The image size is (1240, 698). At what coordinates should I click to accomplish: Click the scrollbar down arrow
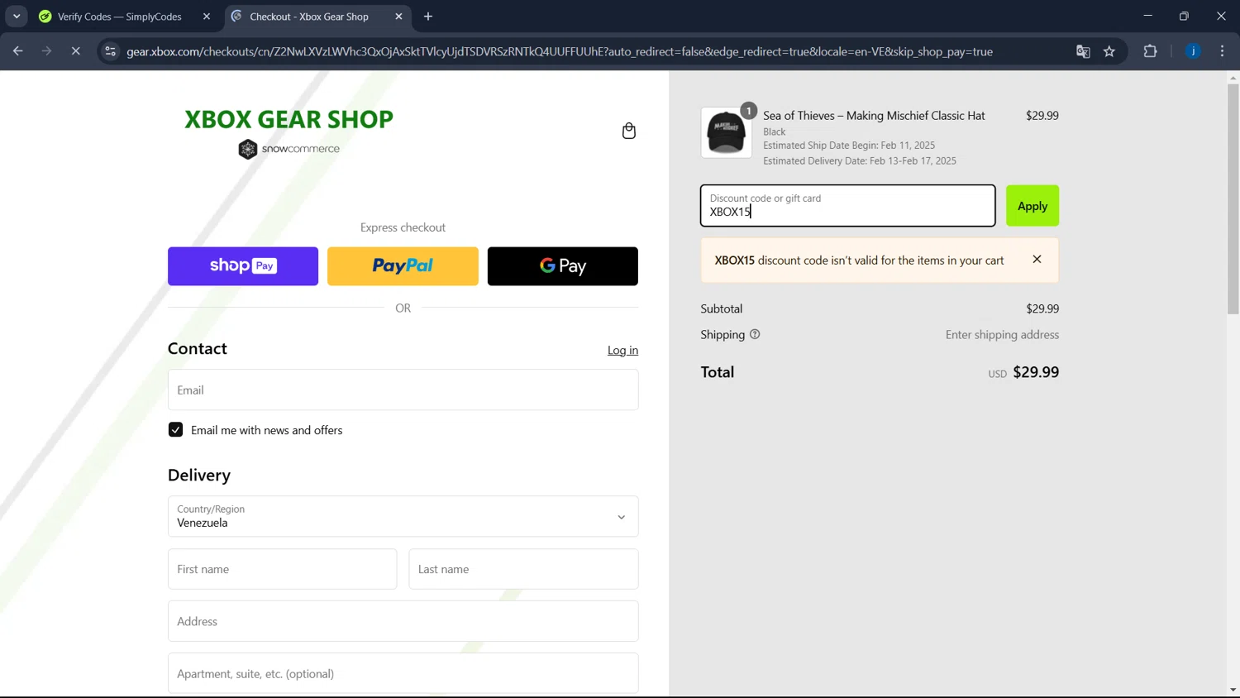(x=1233, y=690)
